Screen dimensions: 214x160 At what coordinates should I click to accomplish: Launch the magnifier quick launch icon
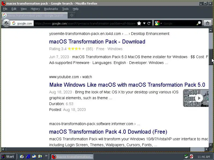[x=40, y=157]
